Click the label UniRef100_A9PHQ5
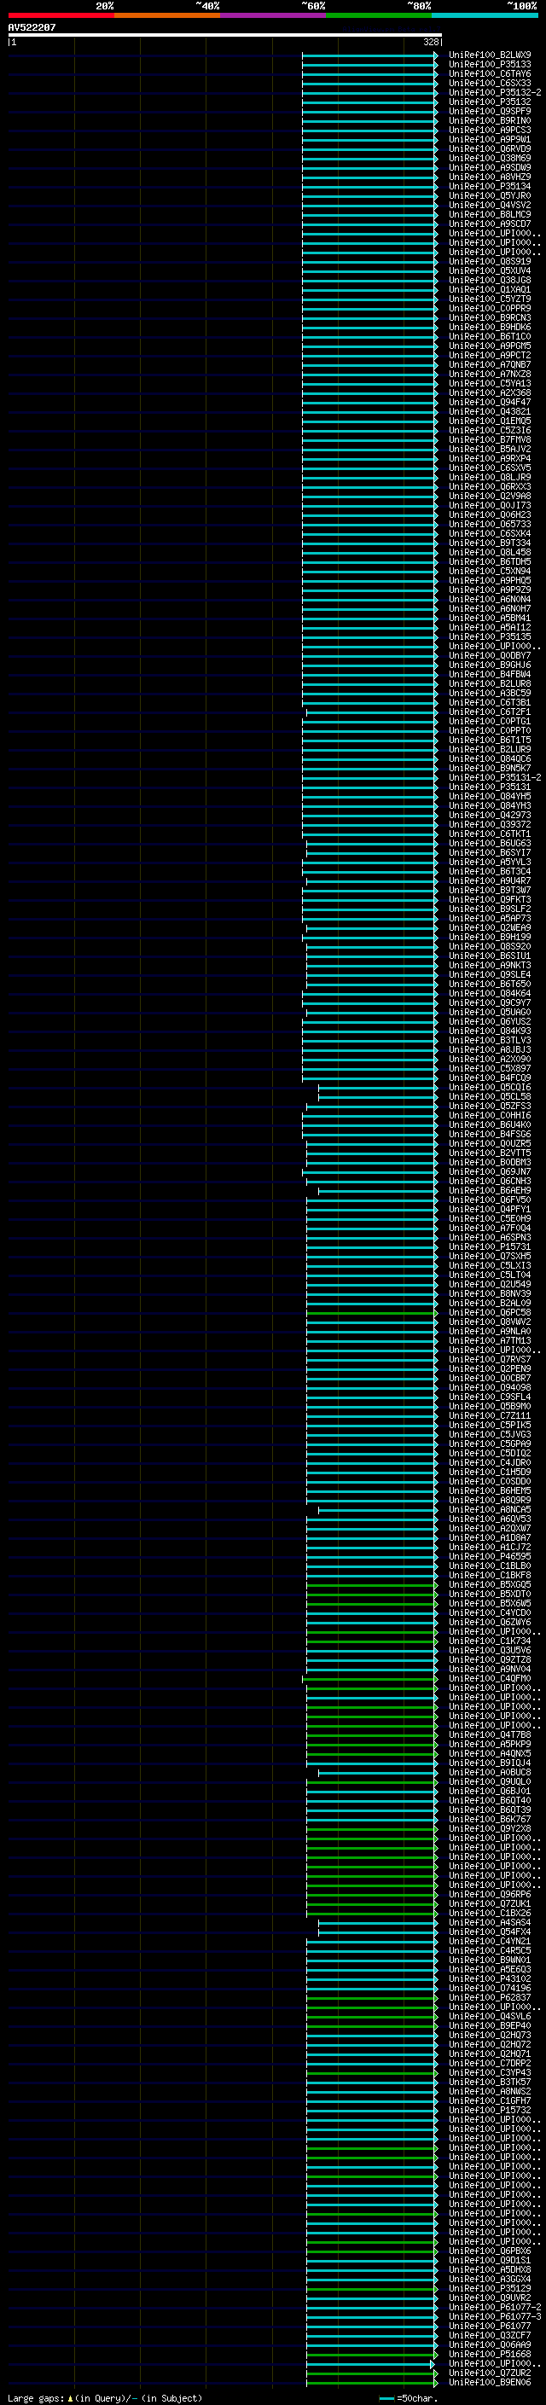The height and width of the screenshot is (2405, 546). point(489,581)
